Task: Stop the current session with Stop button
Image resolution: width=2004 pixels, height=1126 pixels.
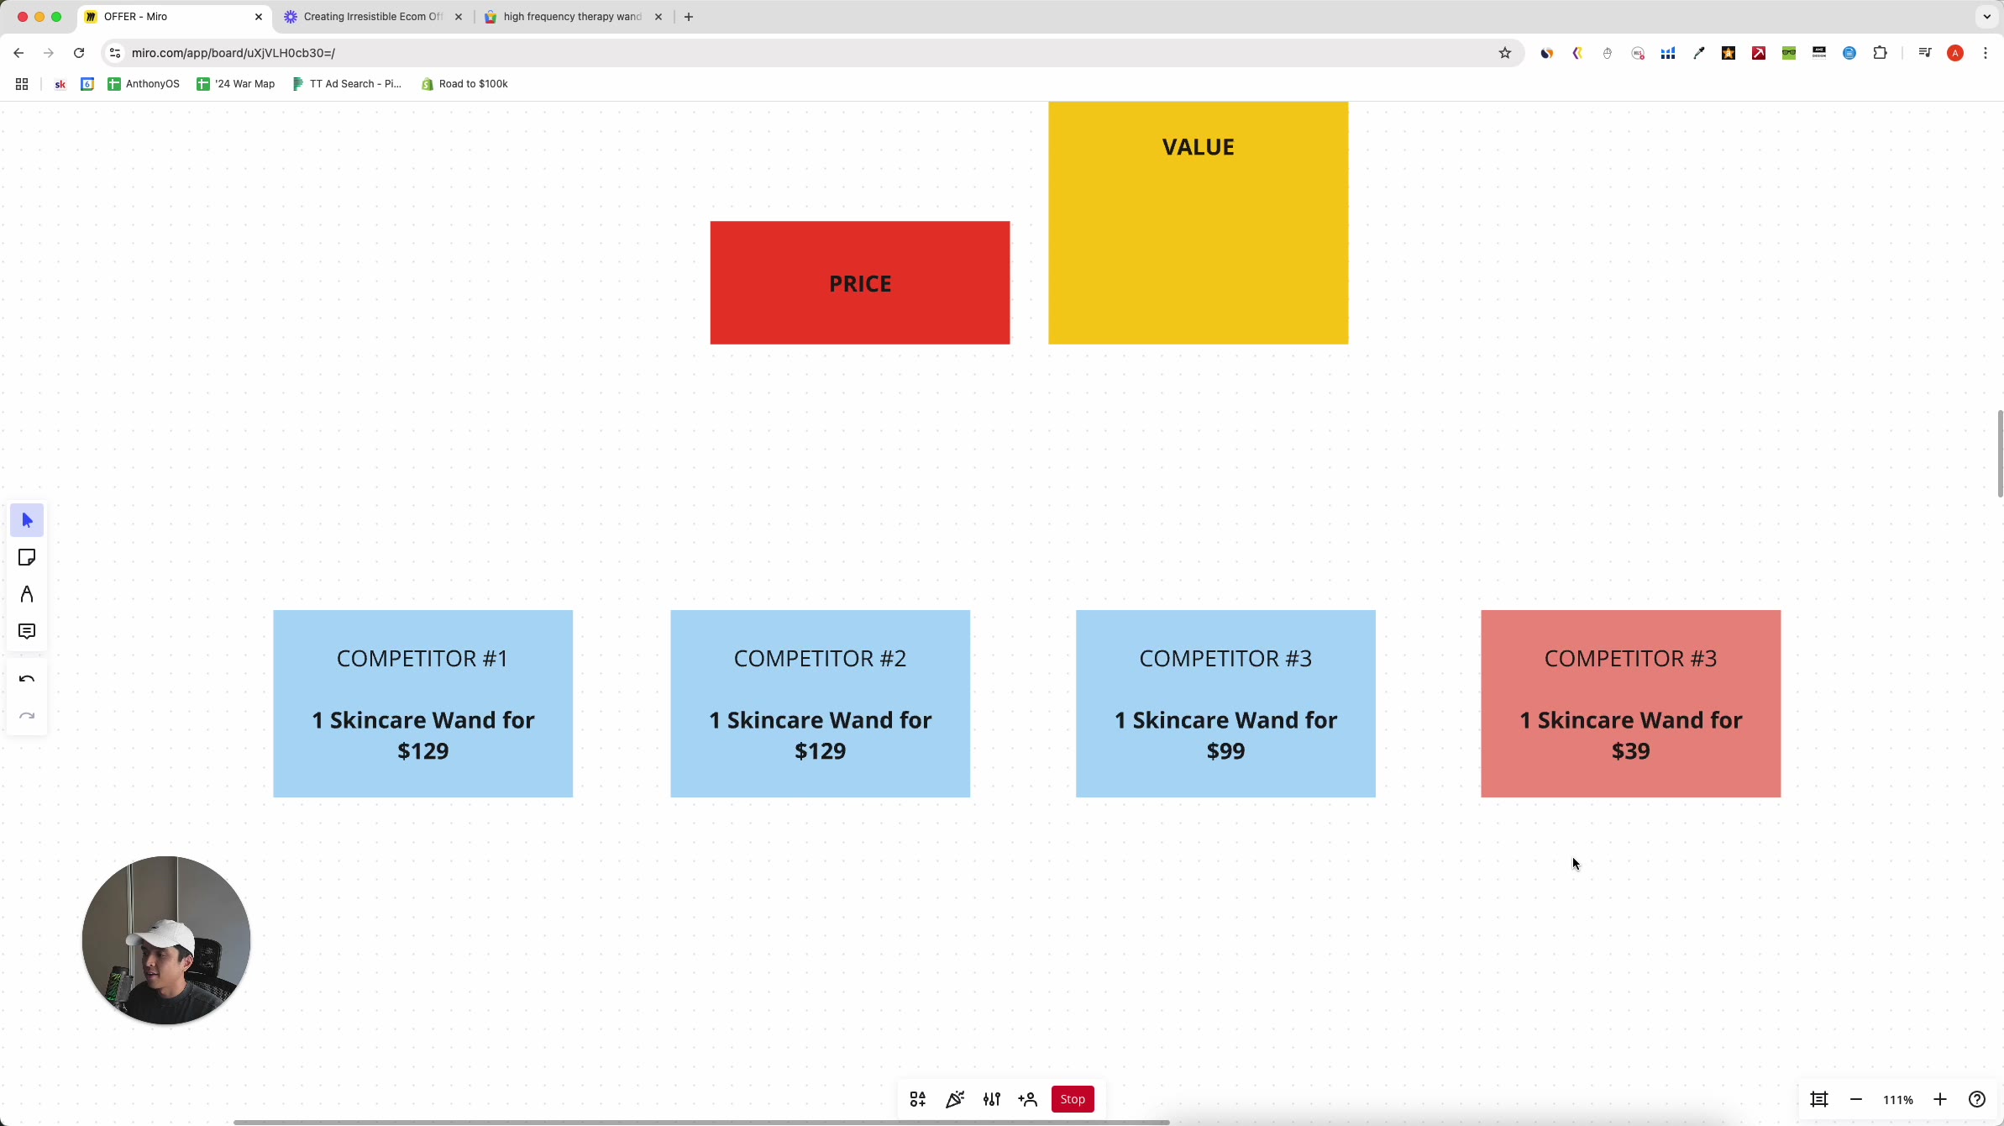Action: click(1073, 1099)
